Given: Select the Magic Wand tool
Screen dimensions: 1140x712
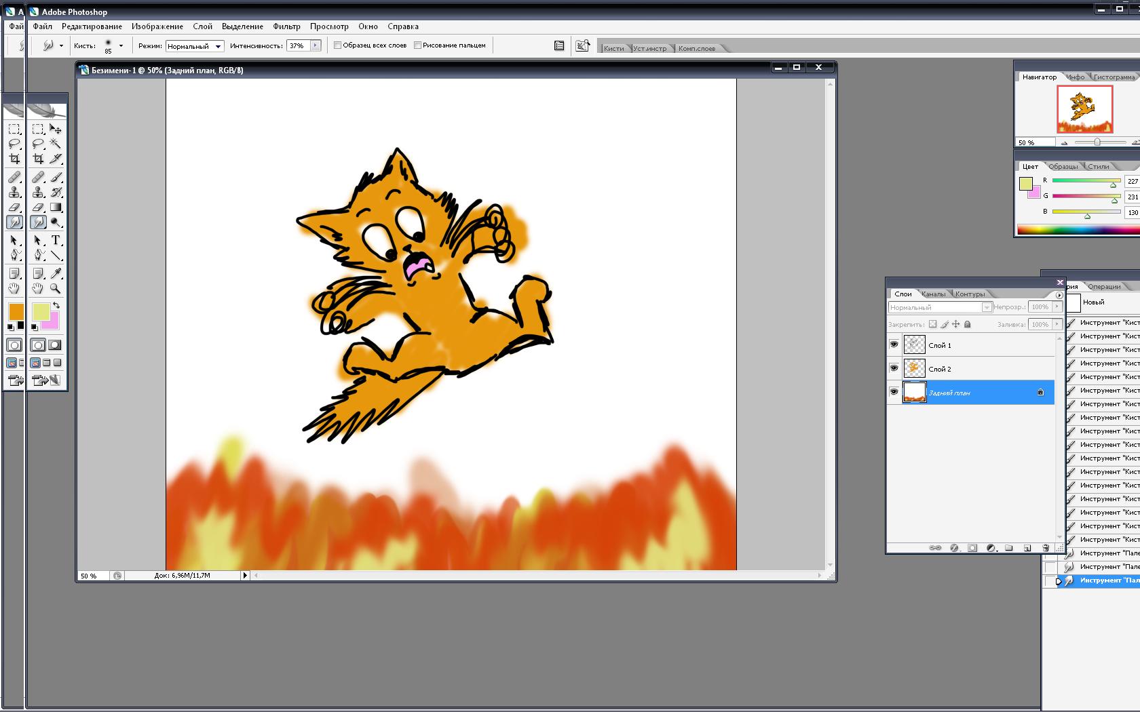Looking at the screenshot, I should 56,144.
